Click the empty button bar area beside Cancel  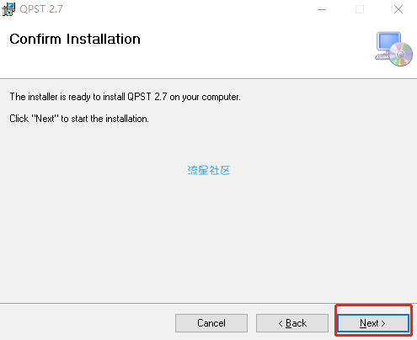click(87, 322)
